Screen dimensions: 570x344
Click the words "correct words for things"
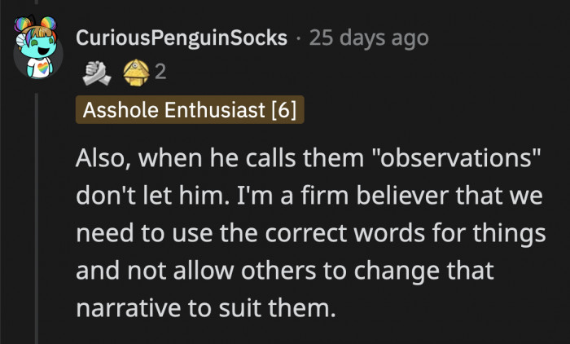coord(406,233)
